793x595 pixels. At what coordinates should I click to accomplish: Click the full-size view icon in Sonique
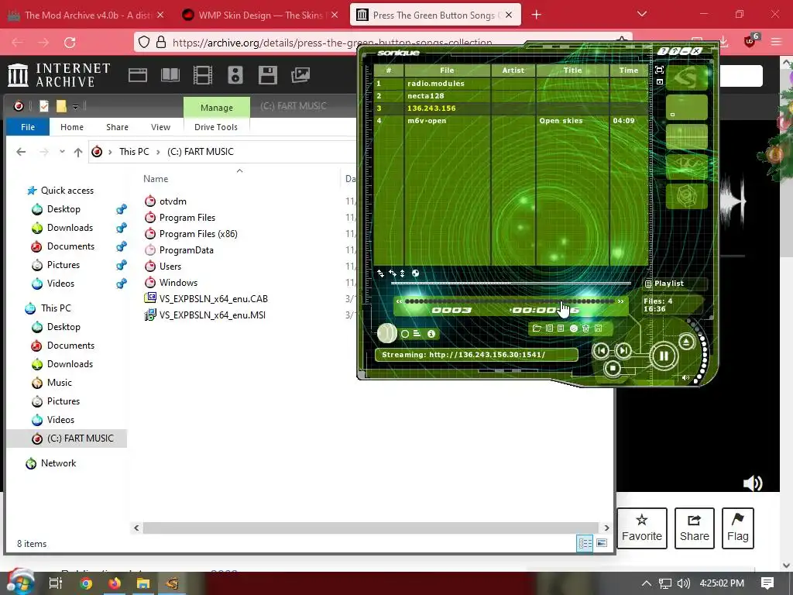point(660,70)
